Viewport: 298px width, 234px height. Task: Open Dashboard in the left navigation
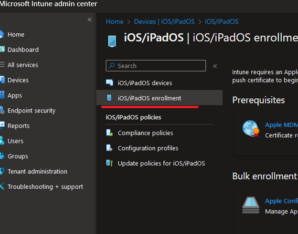tap(23, 50)
